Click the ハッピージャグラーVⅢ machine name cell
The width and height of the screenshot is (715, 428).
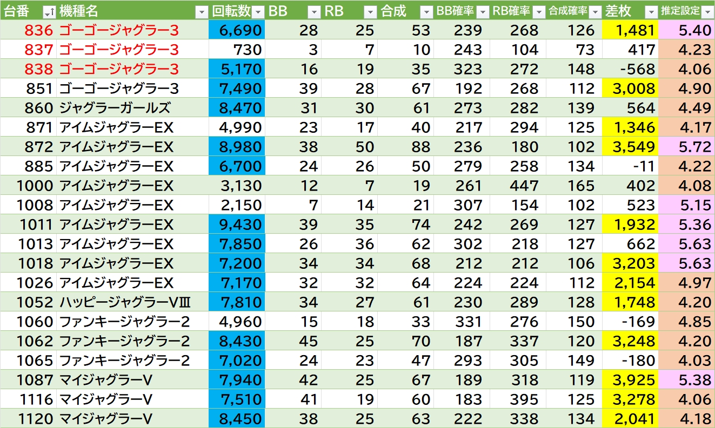pos(132,302)
